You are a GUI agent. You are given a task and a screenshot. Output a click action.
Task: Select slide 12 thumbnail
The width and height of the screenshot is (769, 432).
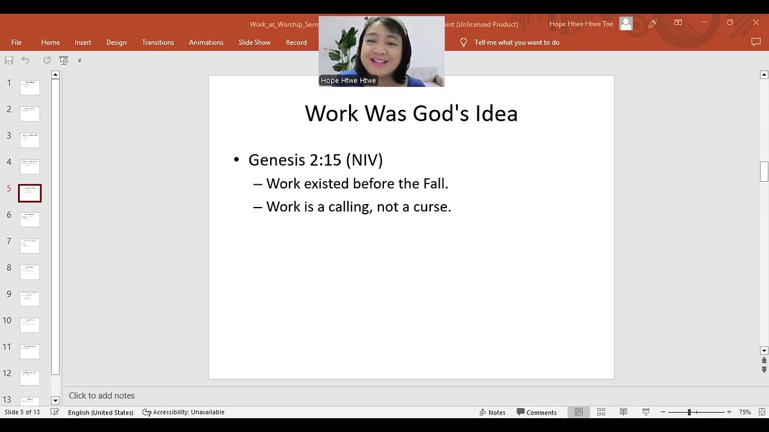[x=30, y=378]
